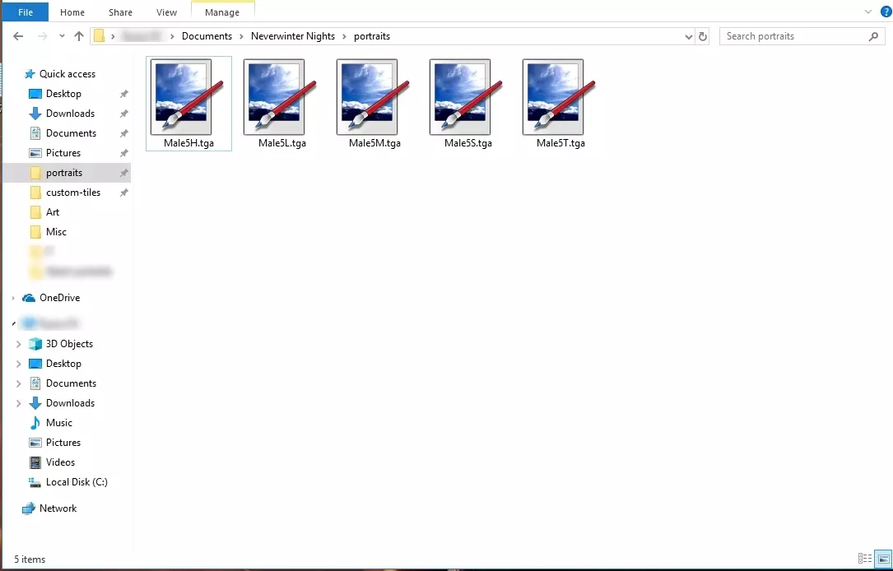Expand the 3D Objects node
Screen dimensions: 893x571
coord(18,344)
